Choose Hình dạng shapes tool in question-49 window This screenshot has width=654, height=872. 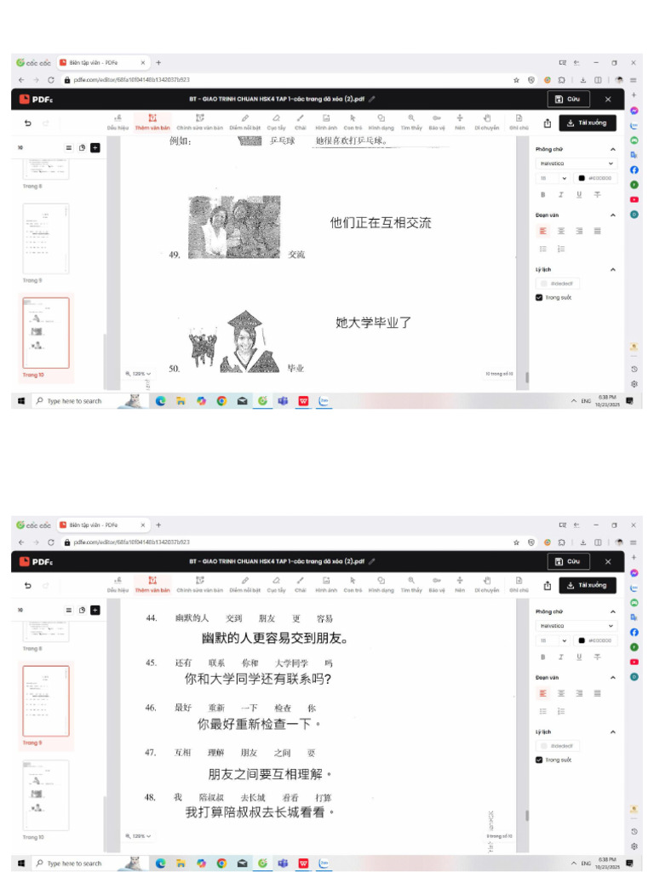pyautogui.click(x=381, y=122)
